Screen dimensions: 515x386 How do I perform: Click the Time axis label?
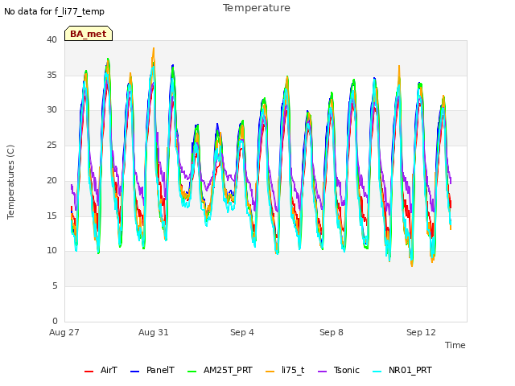pos(455,345)
